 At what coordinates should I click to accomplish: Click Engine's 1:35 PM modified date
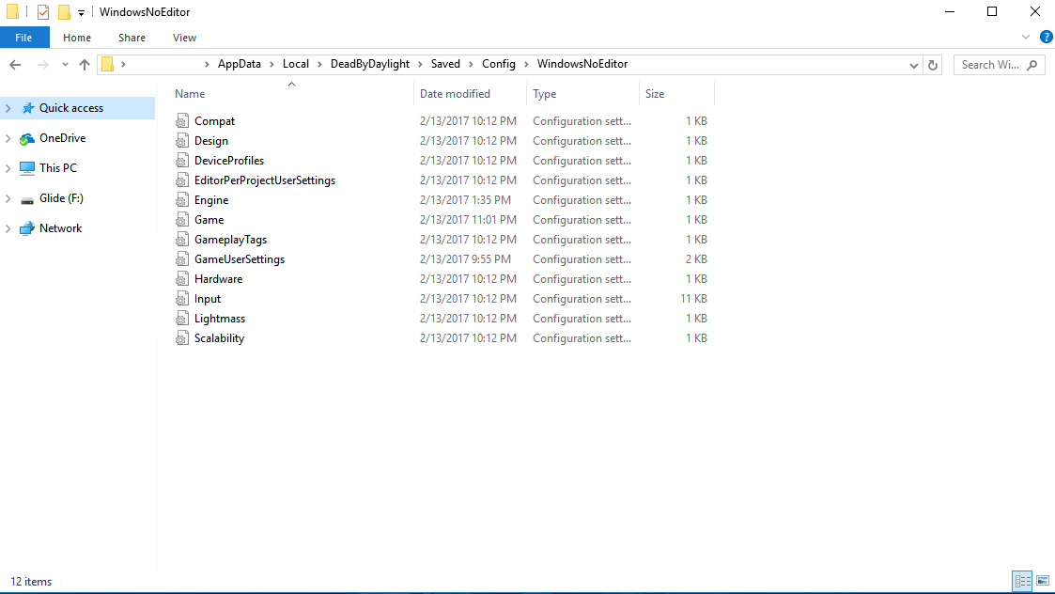point(465,199)
